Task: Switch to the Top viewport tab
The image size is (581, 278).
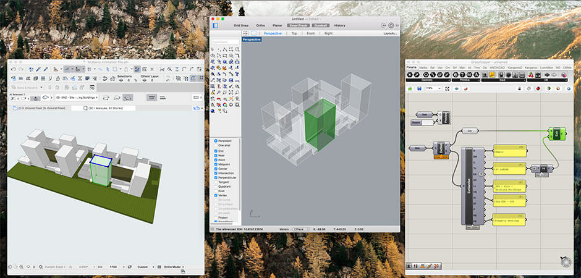Action: coord(294,33)
